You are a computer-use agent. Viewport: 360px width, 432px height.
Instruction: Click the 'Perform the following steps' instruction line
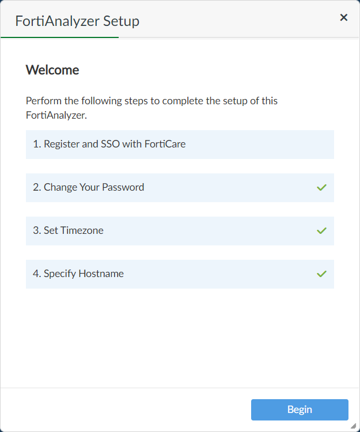click(151, 101)
